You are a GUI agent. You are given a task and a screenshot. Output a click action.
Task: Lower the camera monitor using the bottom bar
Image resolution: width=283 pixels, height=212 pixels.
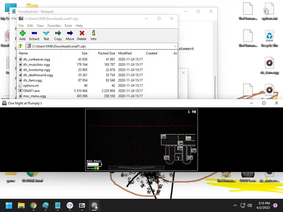pos(137,168)
